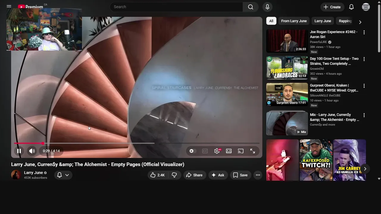Open Joe Rogan Experience #2462 thumbnail

[x=287, y=41]
